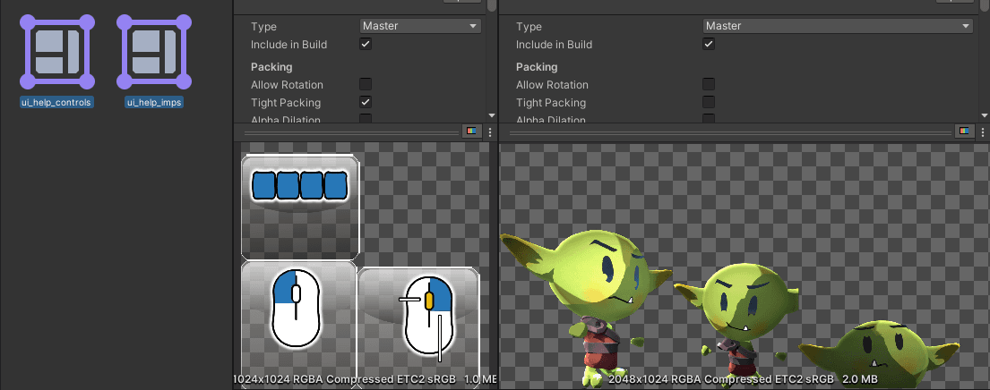Screen dimensions: 990x390
Task: Toggle Alpha Dilation in right inspector
Action: 709,118
